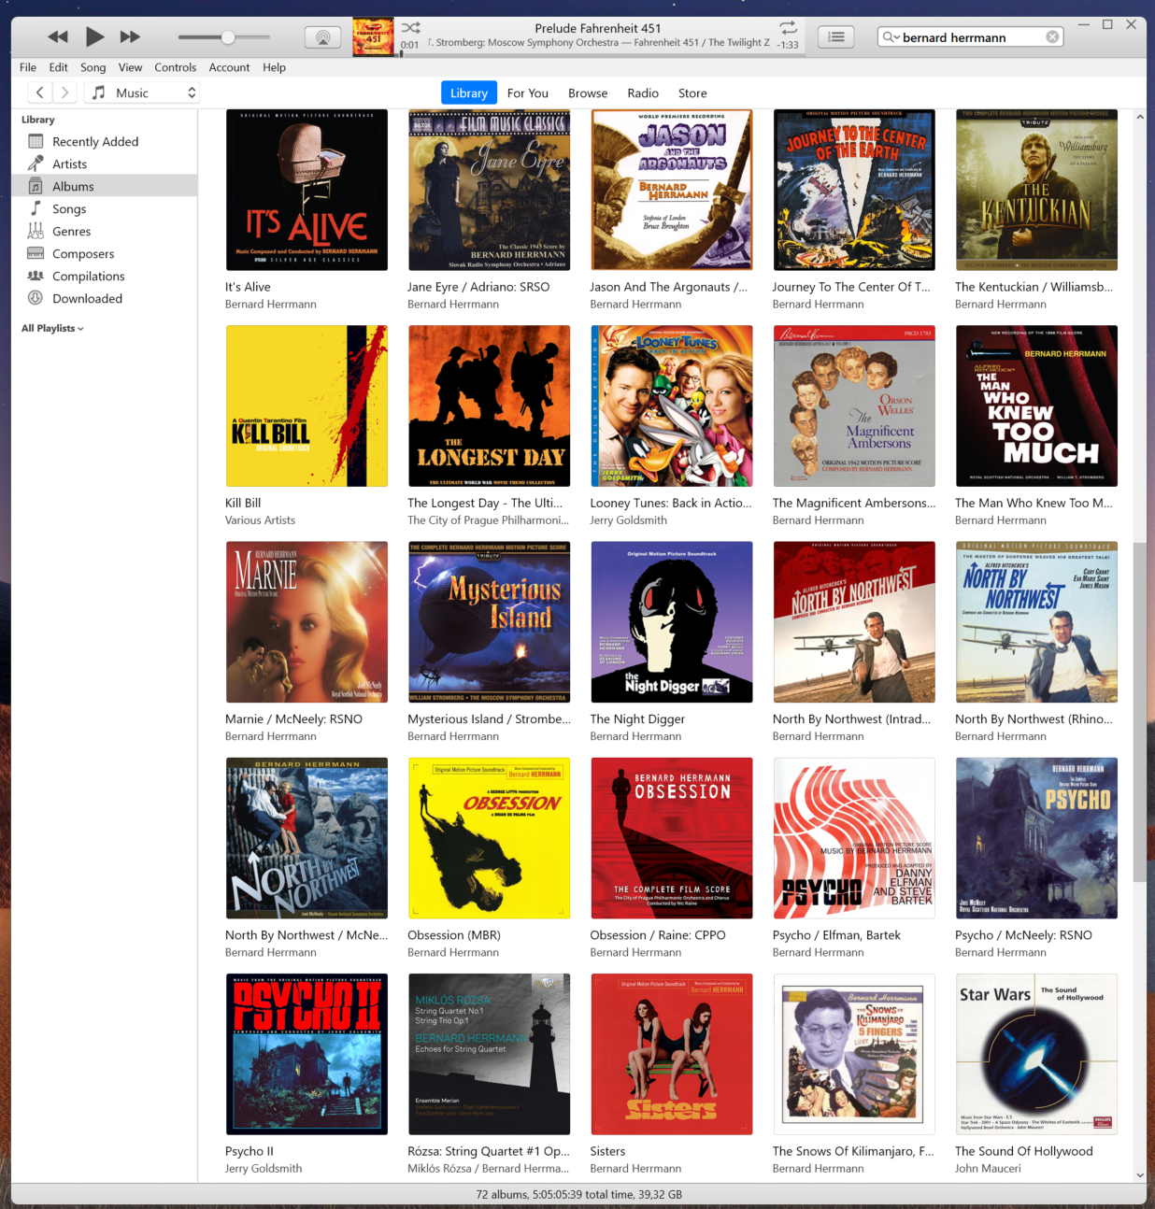Open the Psycho II album cover
The height and width of the screenshot is (1209, 1155).
pyautogui.click(x=307, y=1054)
